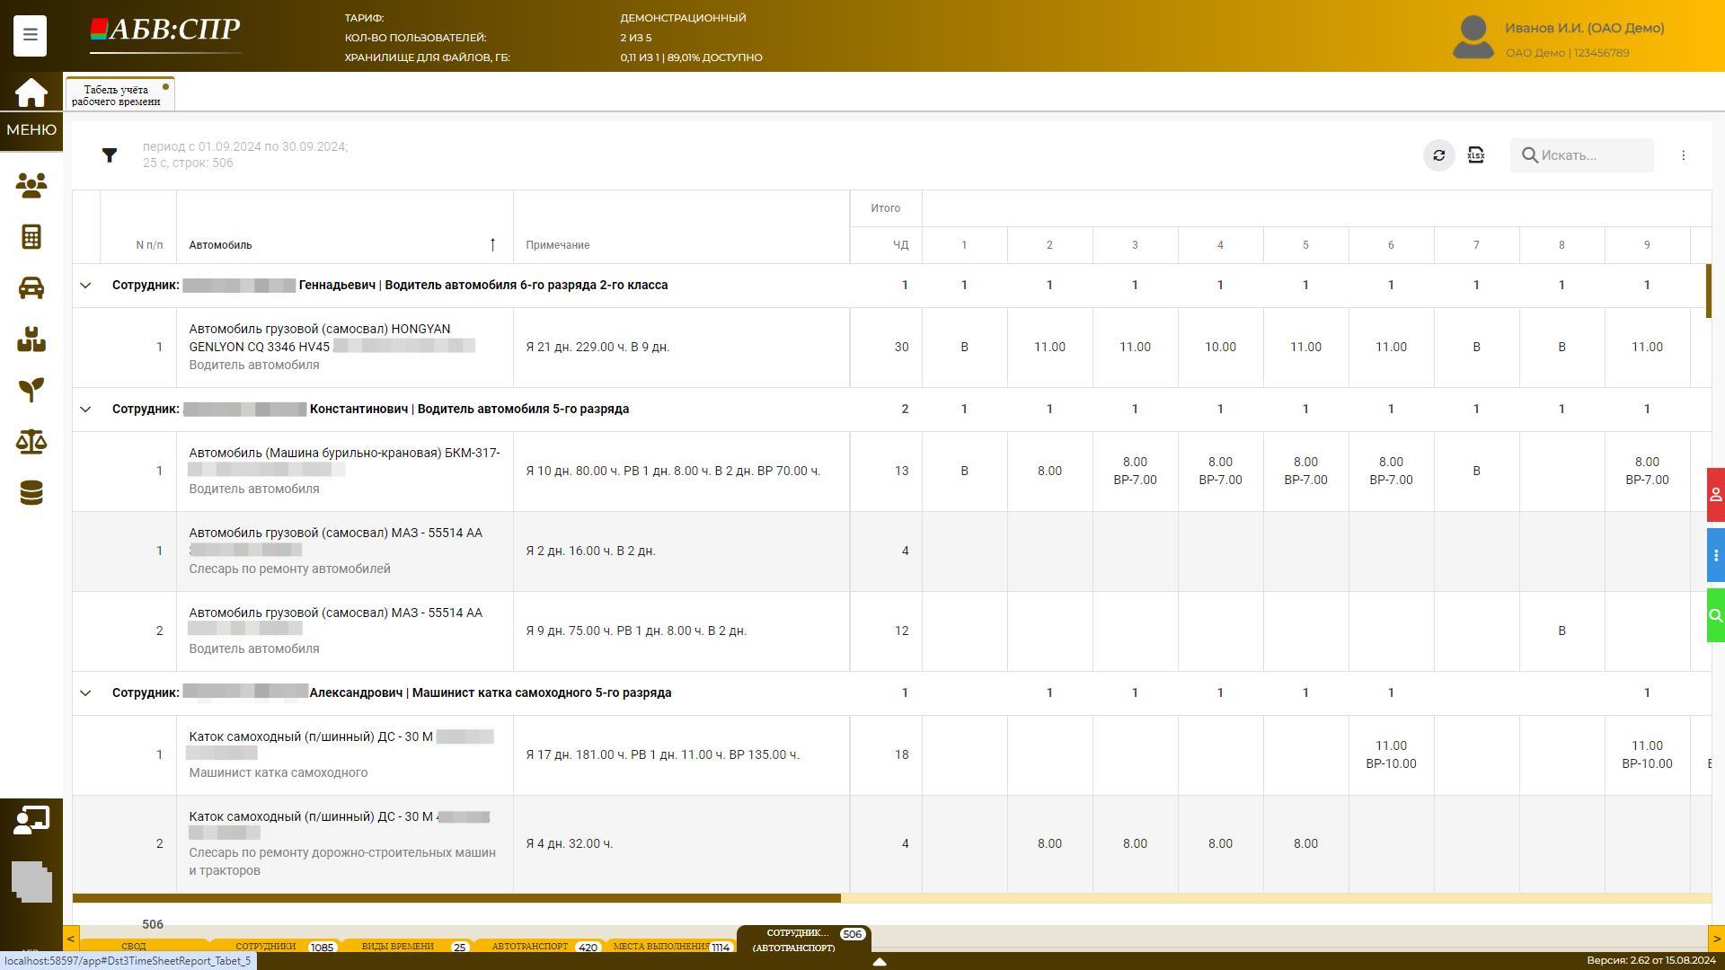Open the filter settings
The height and width of the screenshot is (970, 1725).
point(110,155)
